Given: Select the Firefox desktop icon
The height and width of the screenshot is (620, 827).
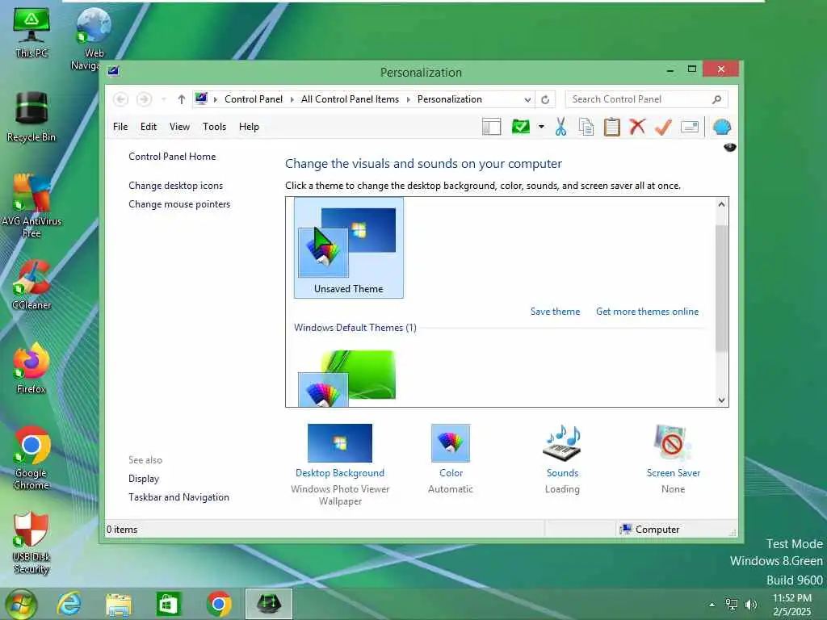Looking at the screenshot, I should (31, 368).
